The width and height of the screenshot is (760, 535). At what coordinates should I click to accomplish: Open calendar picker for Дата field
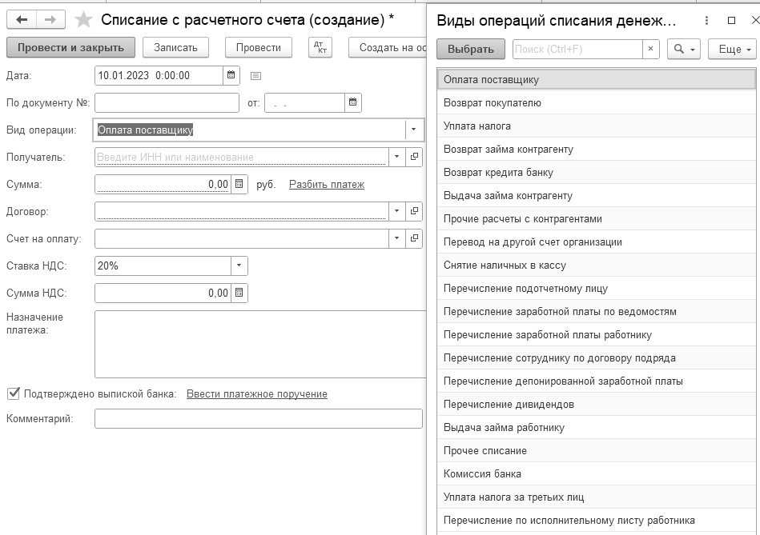231,75
